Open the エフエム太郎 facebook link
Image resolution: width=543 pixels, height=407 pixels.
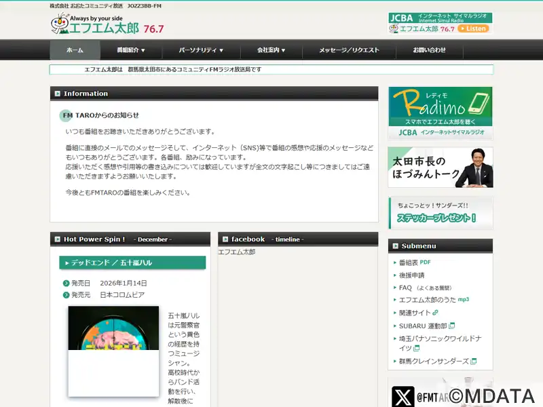click(x=236, y=252)
